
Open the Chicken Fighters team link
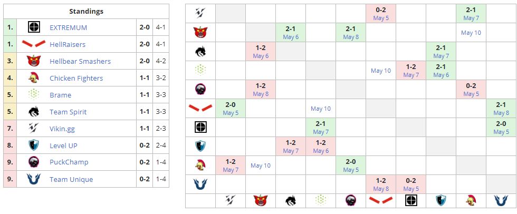click(76, 78)
